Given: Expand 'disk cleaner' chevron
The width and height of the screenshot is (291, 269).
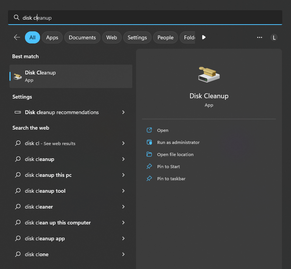Looking at the screenshot, I should (124, 207).
